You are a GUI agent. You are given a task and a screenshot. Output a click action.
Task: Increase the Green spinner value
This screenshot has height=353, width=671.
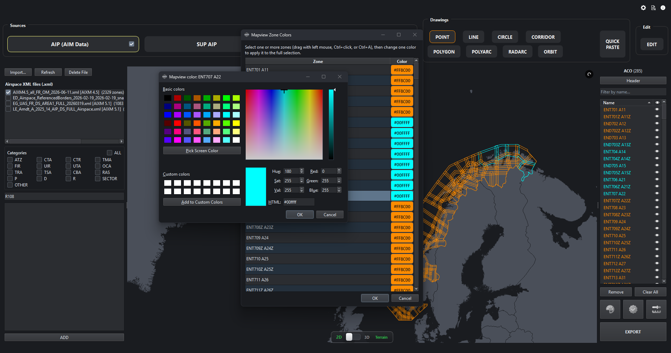[x=339, y=179]
